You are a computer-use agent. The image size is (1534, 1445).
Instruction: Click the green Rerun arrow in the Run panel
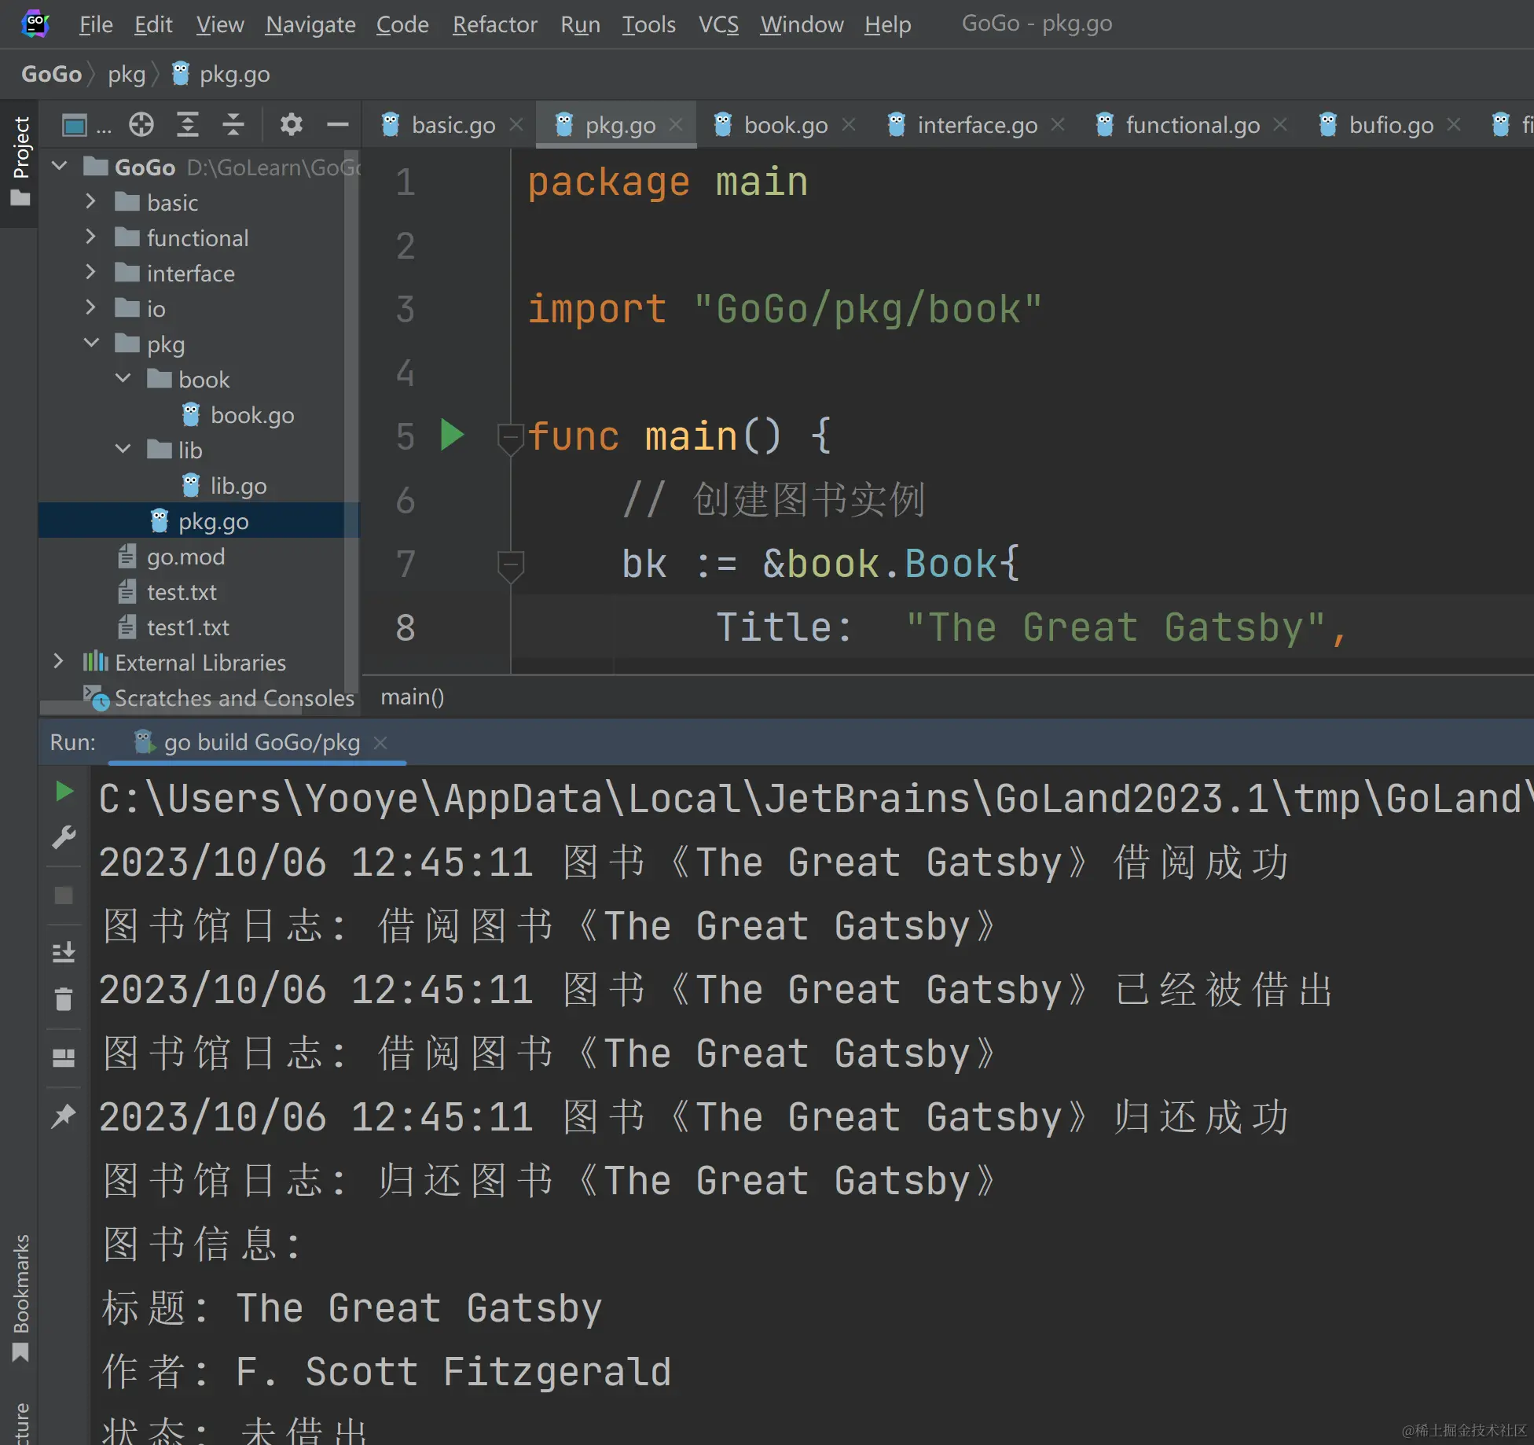click(64, 792)
